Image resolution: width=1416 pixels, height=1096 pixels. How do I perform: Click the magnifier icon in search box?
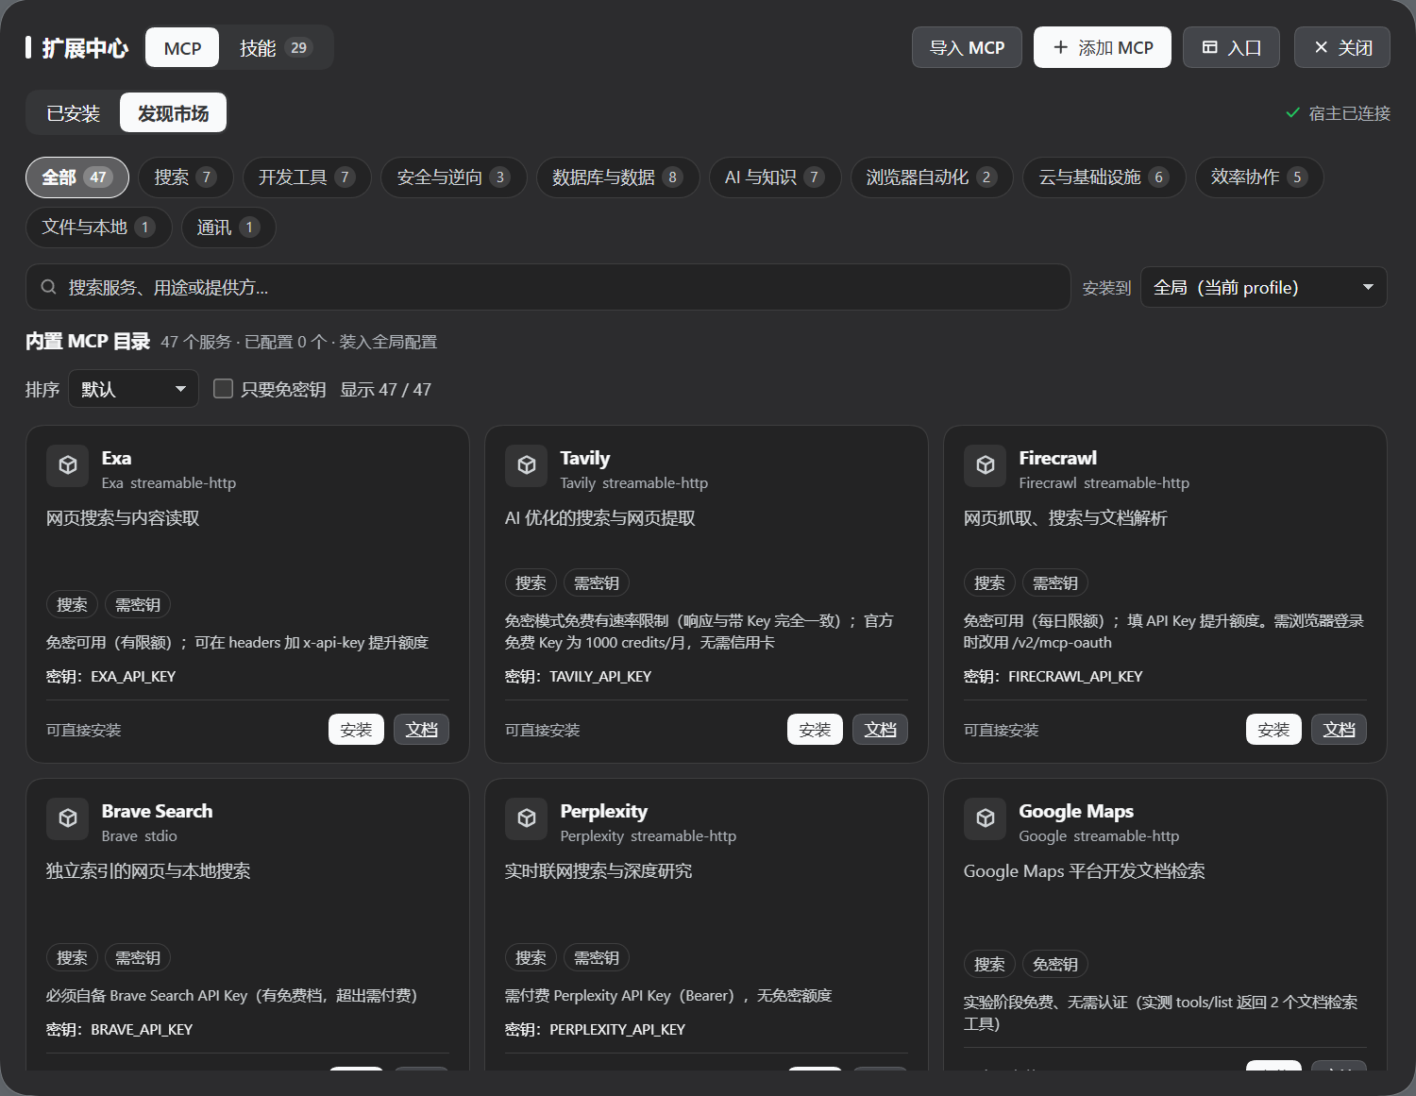[49, 287]
